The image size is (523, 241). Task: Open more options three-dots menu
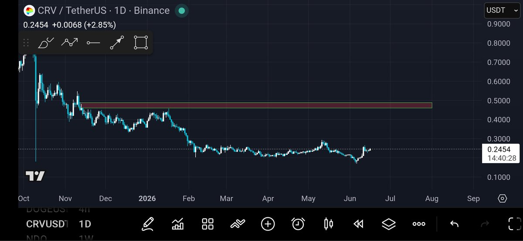tap(419, 224)
